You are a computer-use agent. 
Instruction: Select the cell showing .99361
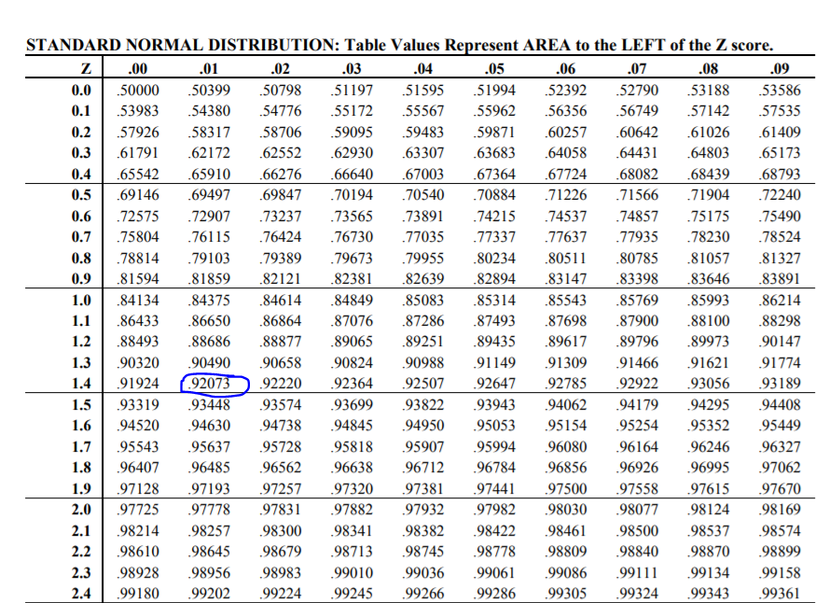tap(780, 593)
